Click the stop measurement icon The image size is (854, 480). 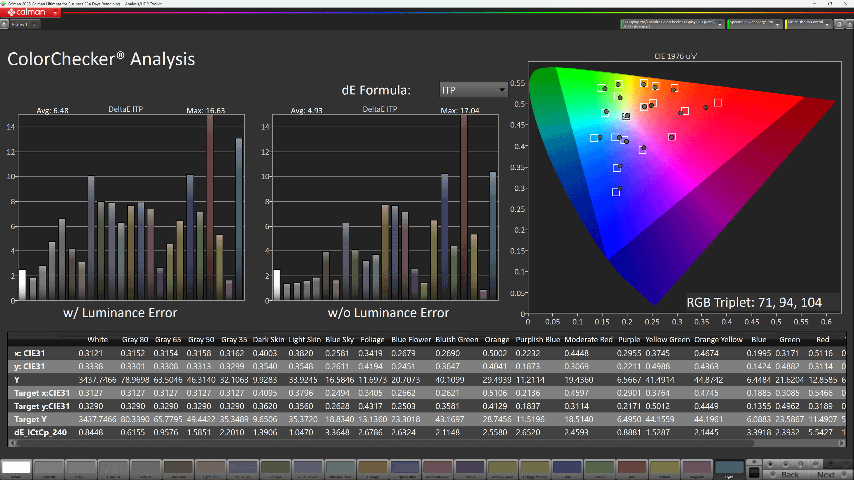click(x=770, y=464)
